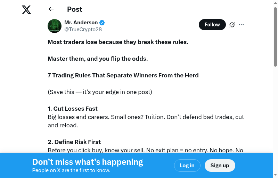Click the scrollbar up arrow
The height and width of the screenshot is (178, 278).
coord(275,3)
